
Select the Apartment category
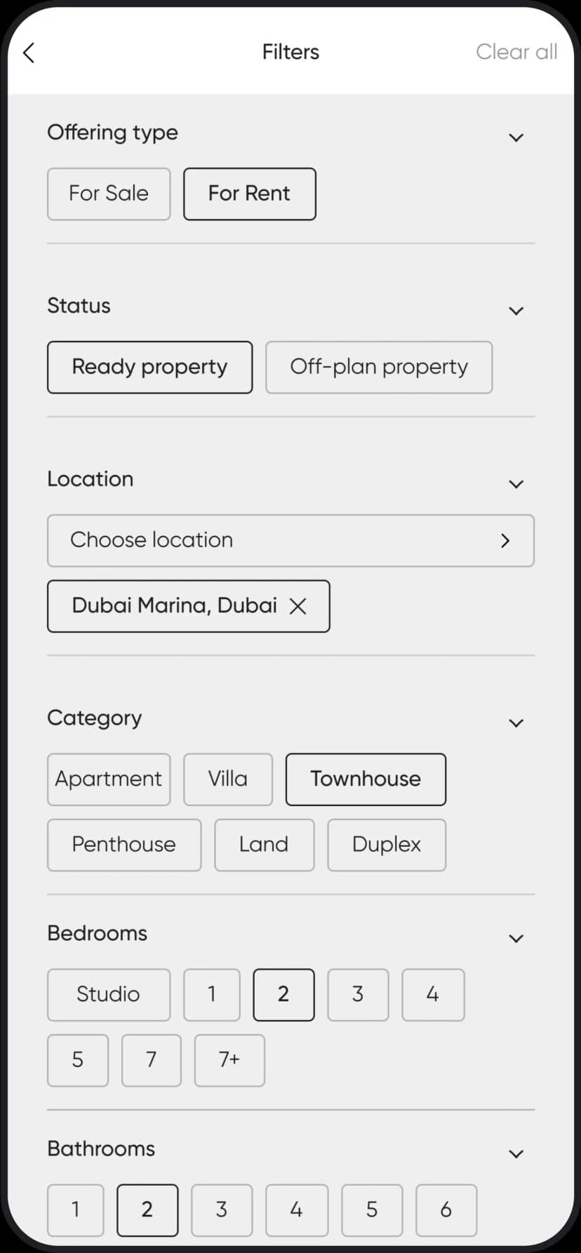(109, 779)
